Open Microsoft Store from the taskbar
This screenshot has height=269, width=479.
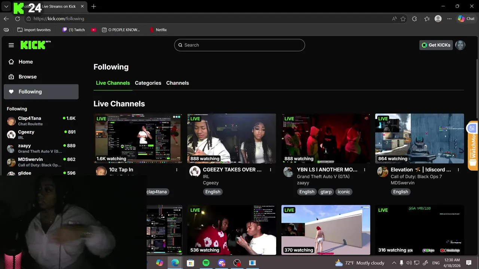pyautogui.click(x=190, y=263)
